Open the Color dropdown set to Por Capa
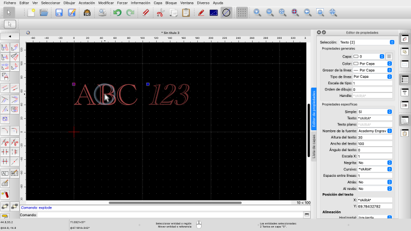The image size is (411, 231). (x=373, y=63)
